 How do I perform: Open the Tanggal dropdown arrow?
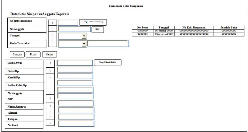click(x=84, y=36)
